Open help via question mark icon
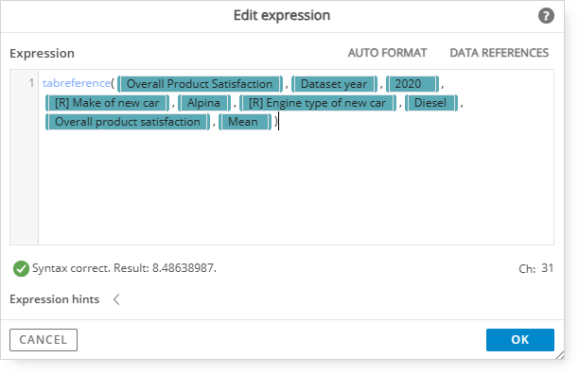This screenshot has height=374, width=579. [x=546, y=16]
